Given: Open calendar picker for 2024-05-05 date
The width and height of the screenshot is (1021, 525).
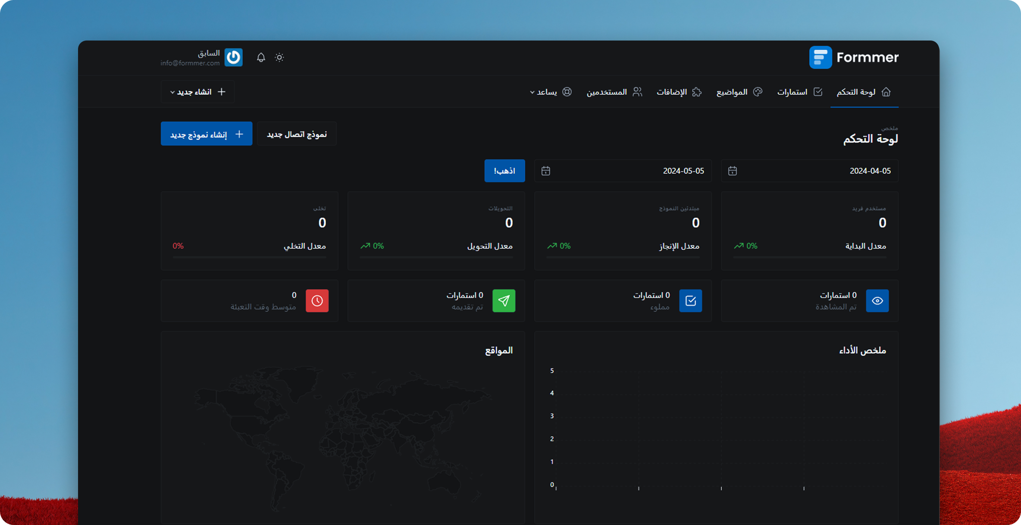Looking at the screenshot, I should [x=546, y=171].
